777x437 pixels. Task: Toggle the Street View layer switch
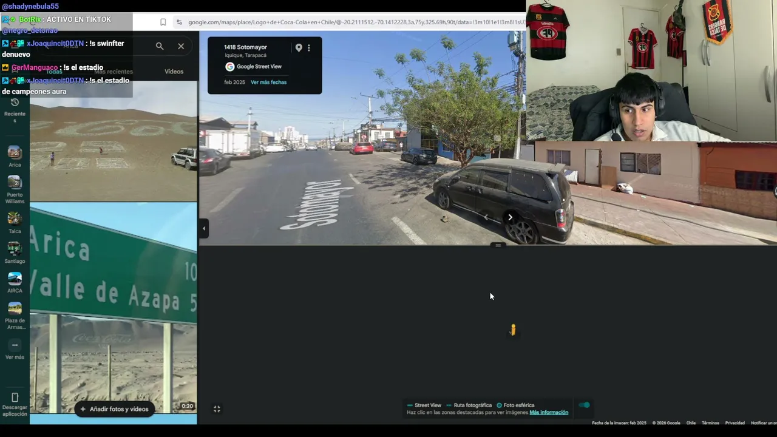coord(584,405)
